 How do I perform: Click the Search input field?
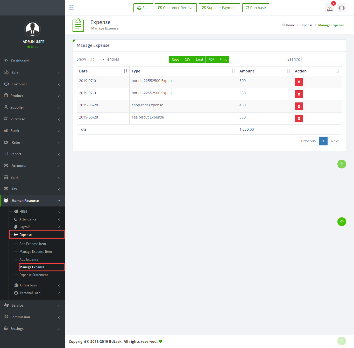(x=321, y=60)
